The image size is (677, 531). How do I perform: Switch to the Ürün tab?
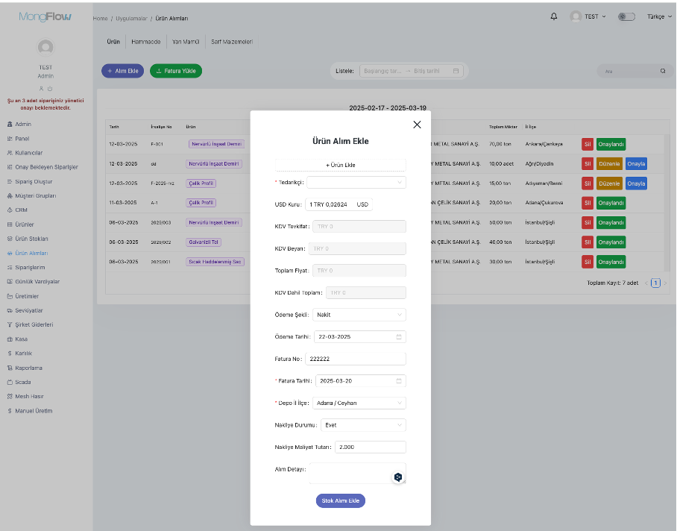point(113,42)
